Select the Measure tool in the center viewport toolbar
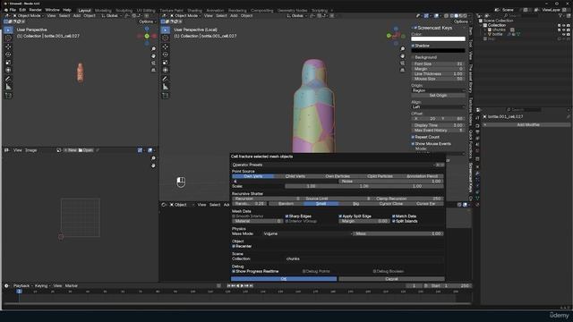The width and height of the screenshot is (573, 322). 165,87
